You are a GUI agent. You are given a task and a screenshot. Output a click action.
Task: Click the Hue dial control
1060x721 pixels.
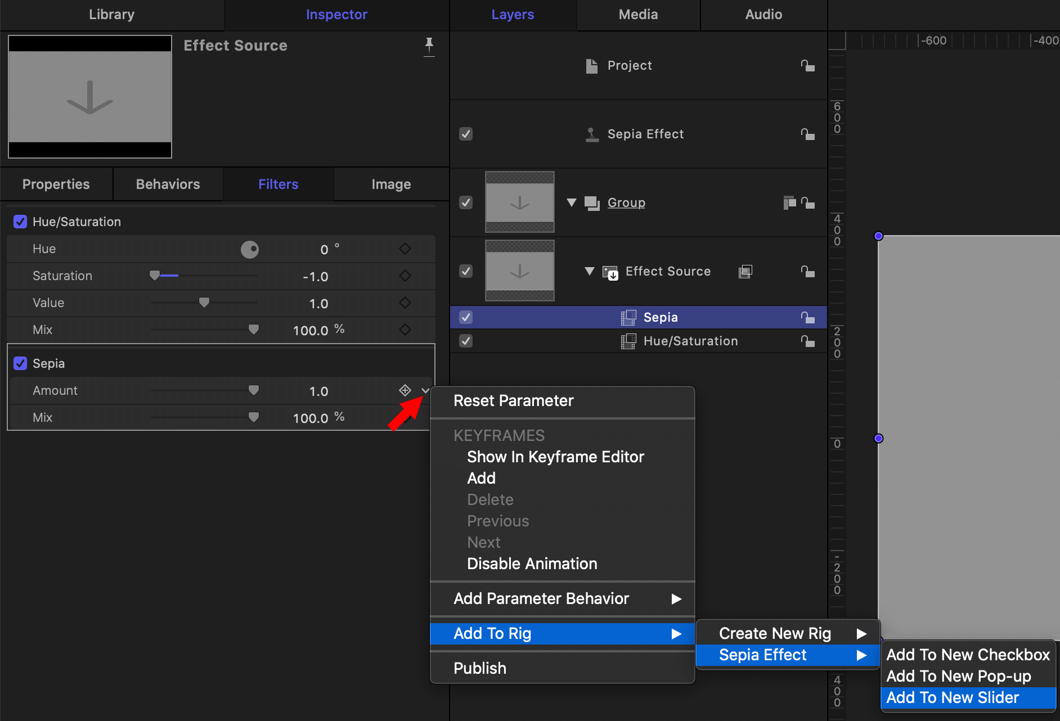tap(250, 249)
